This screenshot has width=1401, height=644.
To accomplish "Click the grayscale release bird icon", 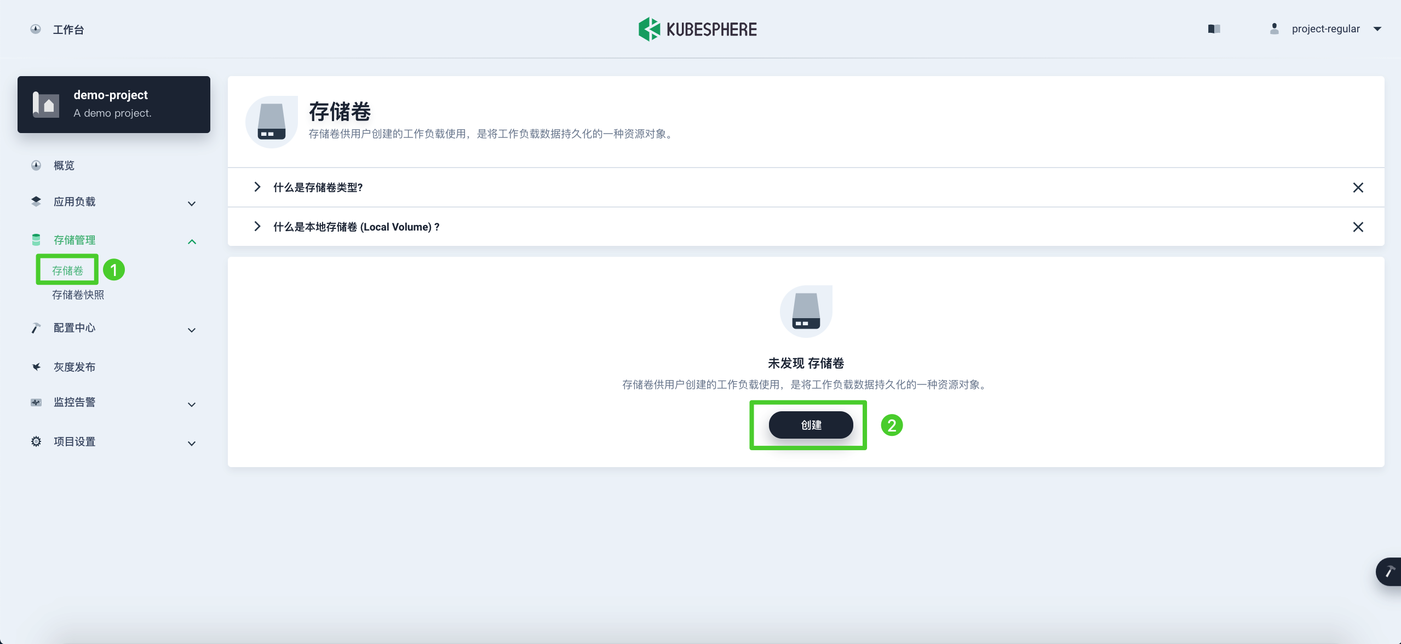I will pyautogui.click(x=36, y=367).
